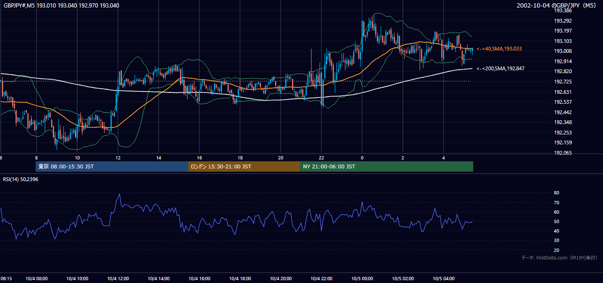Image resolution: width=603 pixels, height=283 pixels.
Task: Click RSI level 60 on the RSI scale
Action: [556, 212]
